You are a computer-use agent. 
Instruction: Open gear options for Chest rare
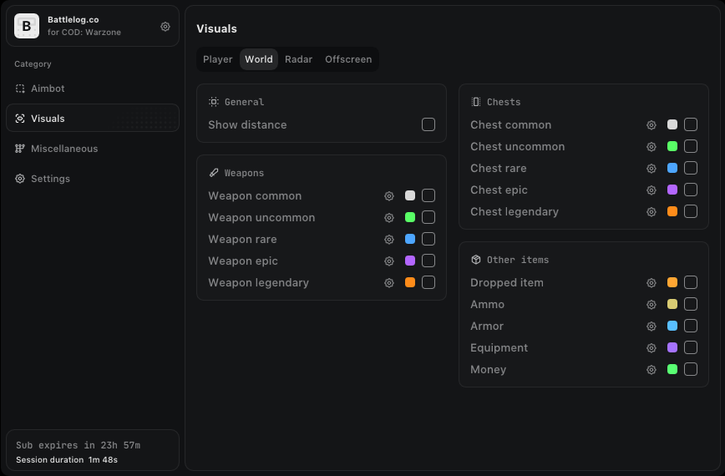[651, 168]
